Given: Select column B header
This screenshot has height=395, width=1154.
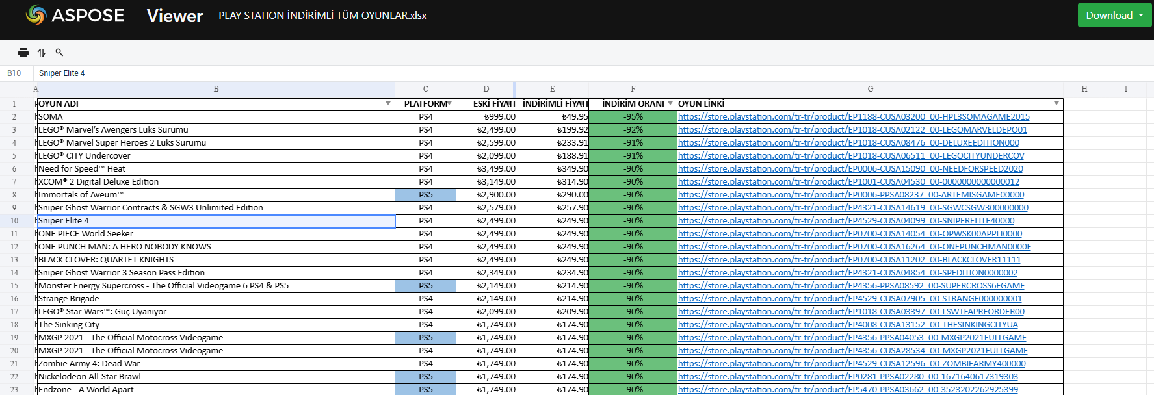Looking at the screenshot, I should click(x=216, y=89).
